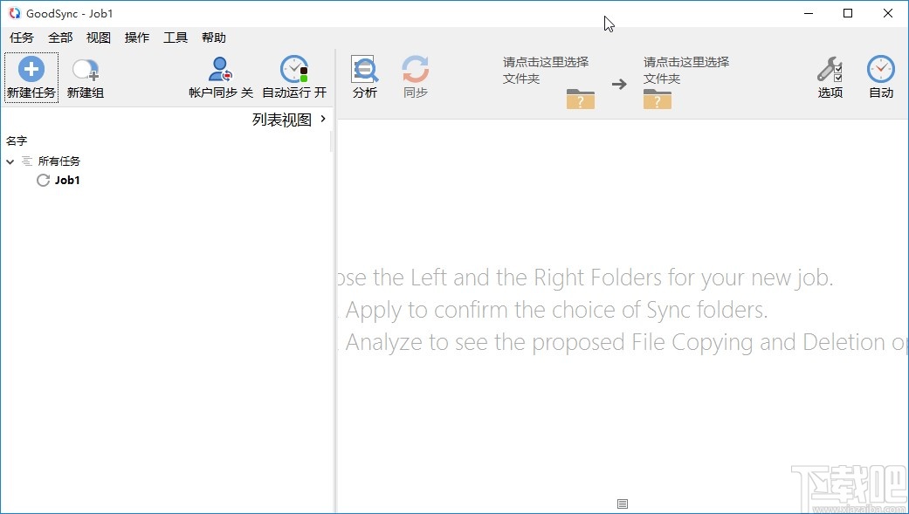Screen dimensions: 909x514
Task: Choose the right folder icon
Action: click(658, 99)
